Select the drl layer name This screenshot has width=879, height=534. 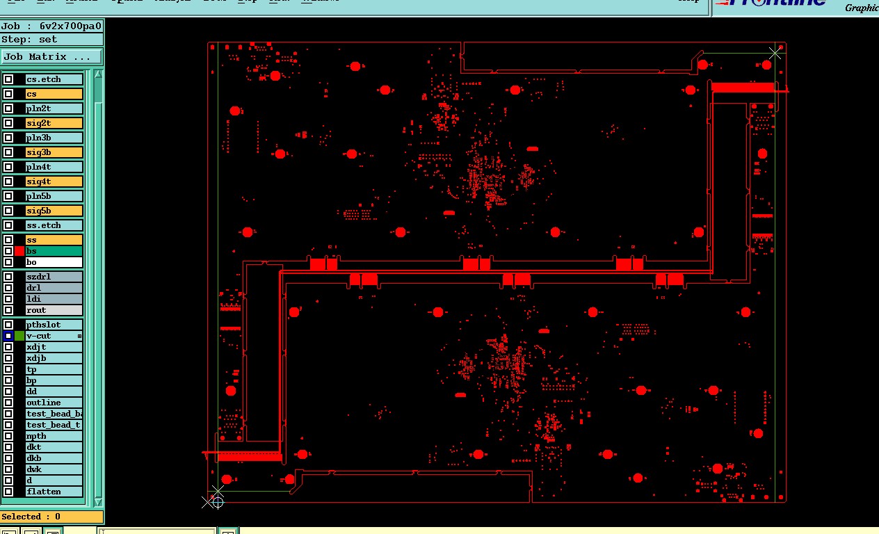click(x=54, y=288)
